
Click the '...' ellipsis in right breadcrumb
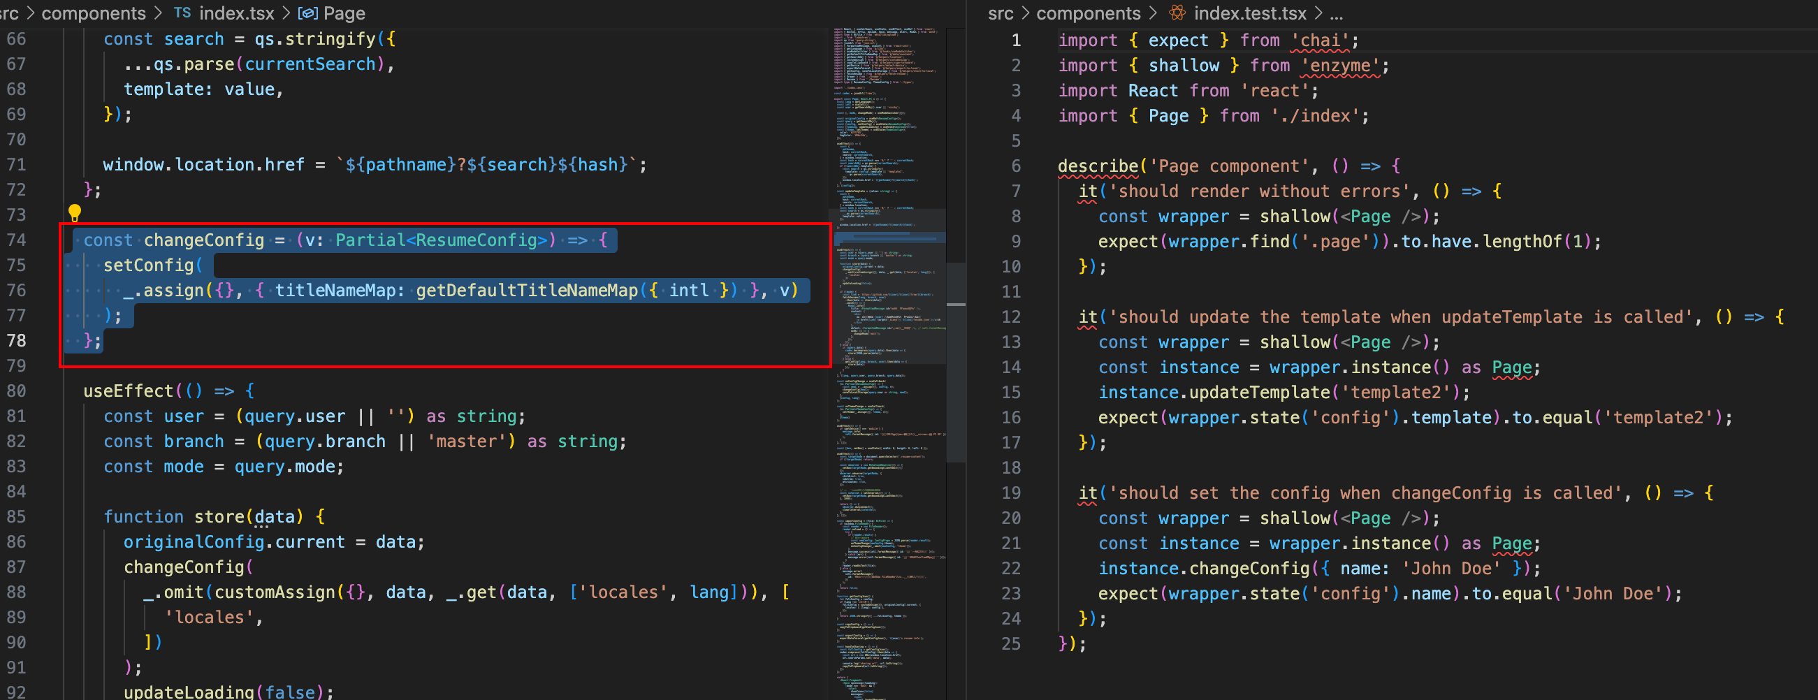coord(1336,14)
